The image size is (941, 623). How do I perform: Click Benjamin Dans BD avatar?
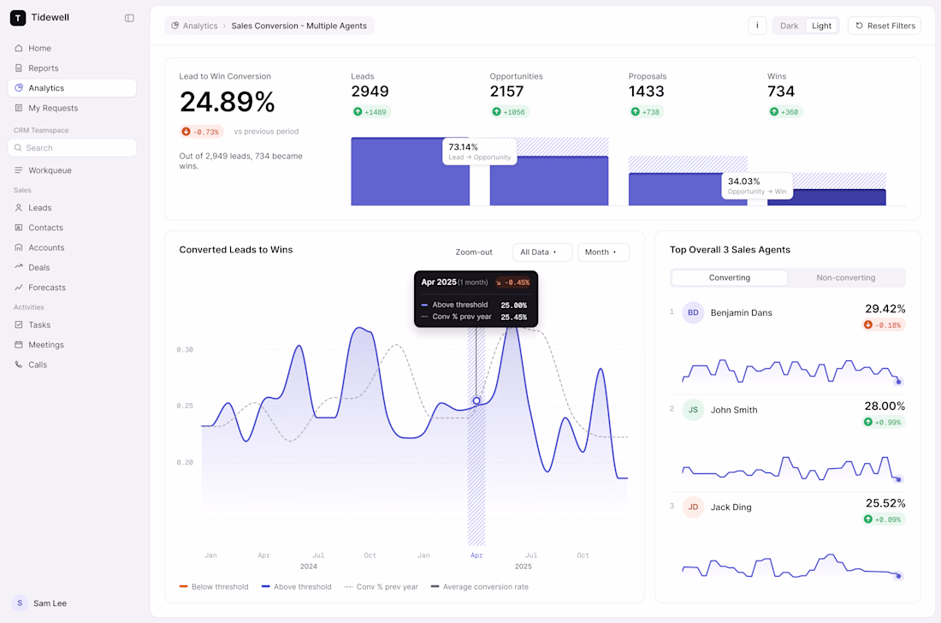pyautogui.click(x=693, y=312)
